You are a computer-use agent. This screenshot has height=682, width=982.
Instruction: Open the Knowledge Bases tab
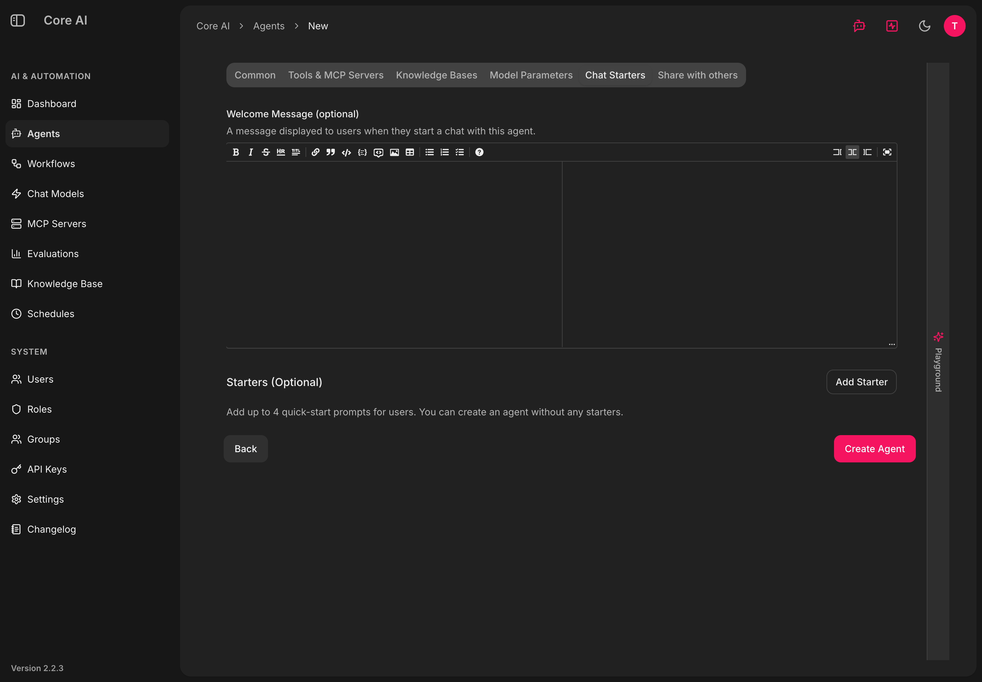tap(436, 75)
